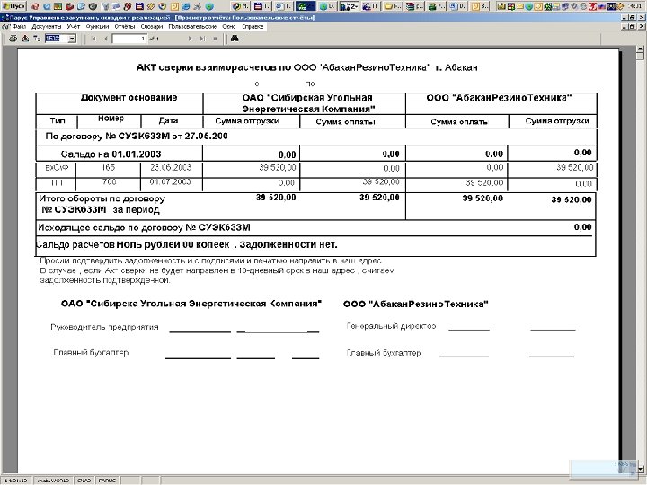This screenshot has width=647, height=485.
Task: Click the red tray icon near clock
Action: point(592,6)
